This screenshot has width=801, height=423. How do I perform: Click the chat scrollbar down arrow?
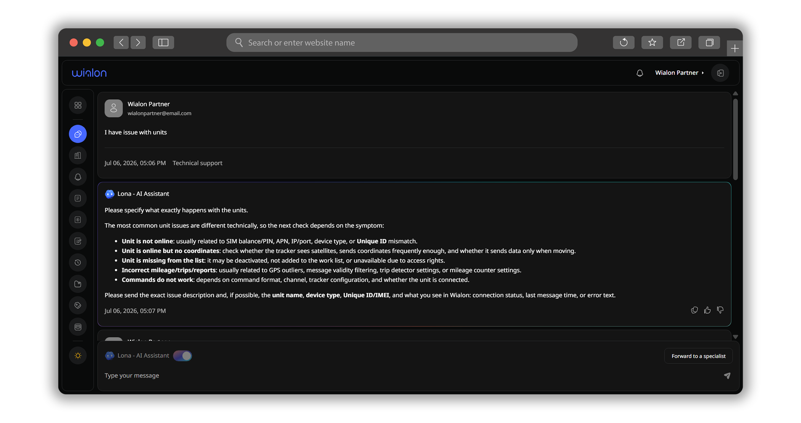[735, 337]
